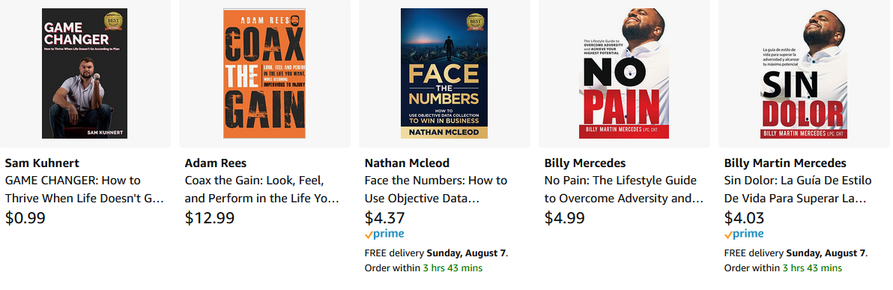Open the Face the Numbers book cover
The width and height of the screenshot is (893, 290).
click(x=444, y=73)
